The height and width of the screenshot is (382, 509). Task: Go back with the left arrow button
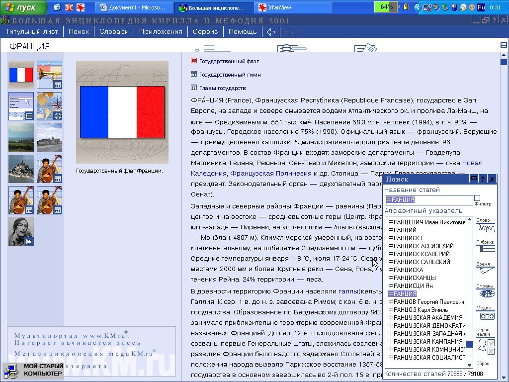pyautogui.click(x=271, y=32)
